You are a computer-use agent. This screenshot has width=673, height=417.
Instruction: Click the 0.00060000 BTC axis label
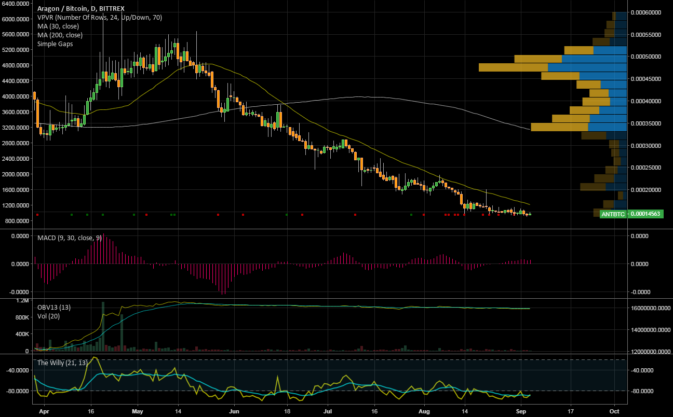[647, 12]
